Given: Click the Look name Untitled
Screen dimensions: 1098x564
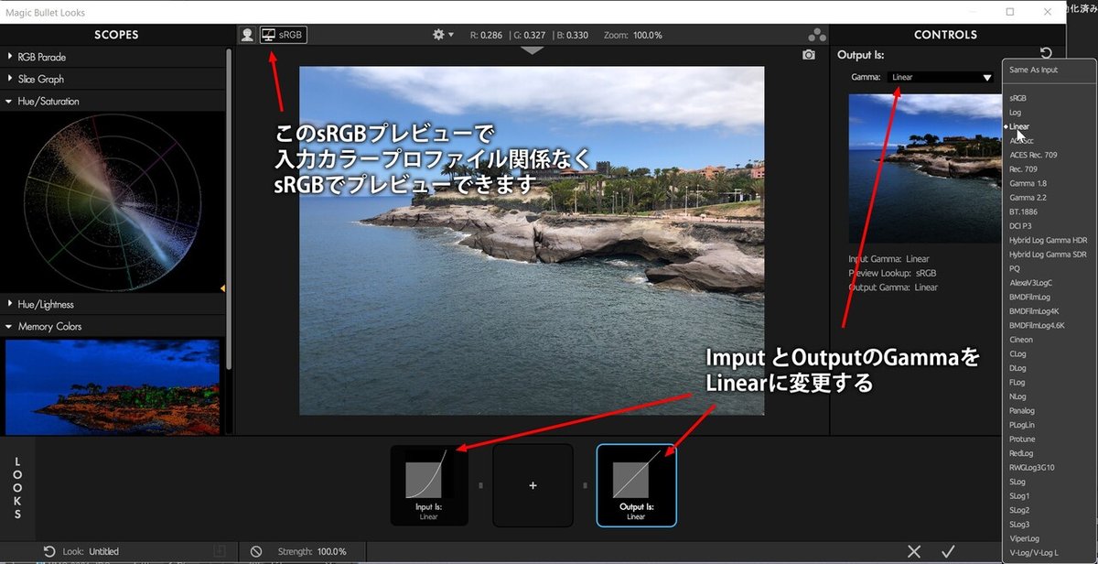Looking at the screenshot, I should [103, 551].
